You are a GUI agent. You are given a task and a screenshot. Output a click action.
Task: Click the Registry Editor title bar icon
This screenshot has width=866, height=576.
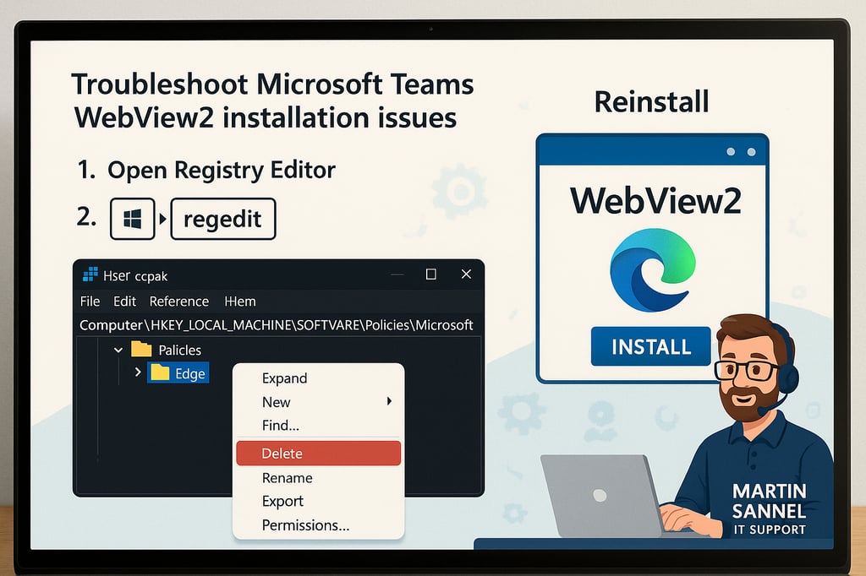[x=89, y=275]
